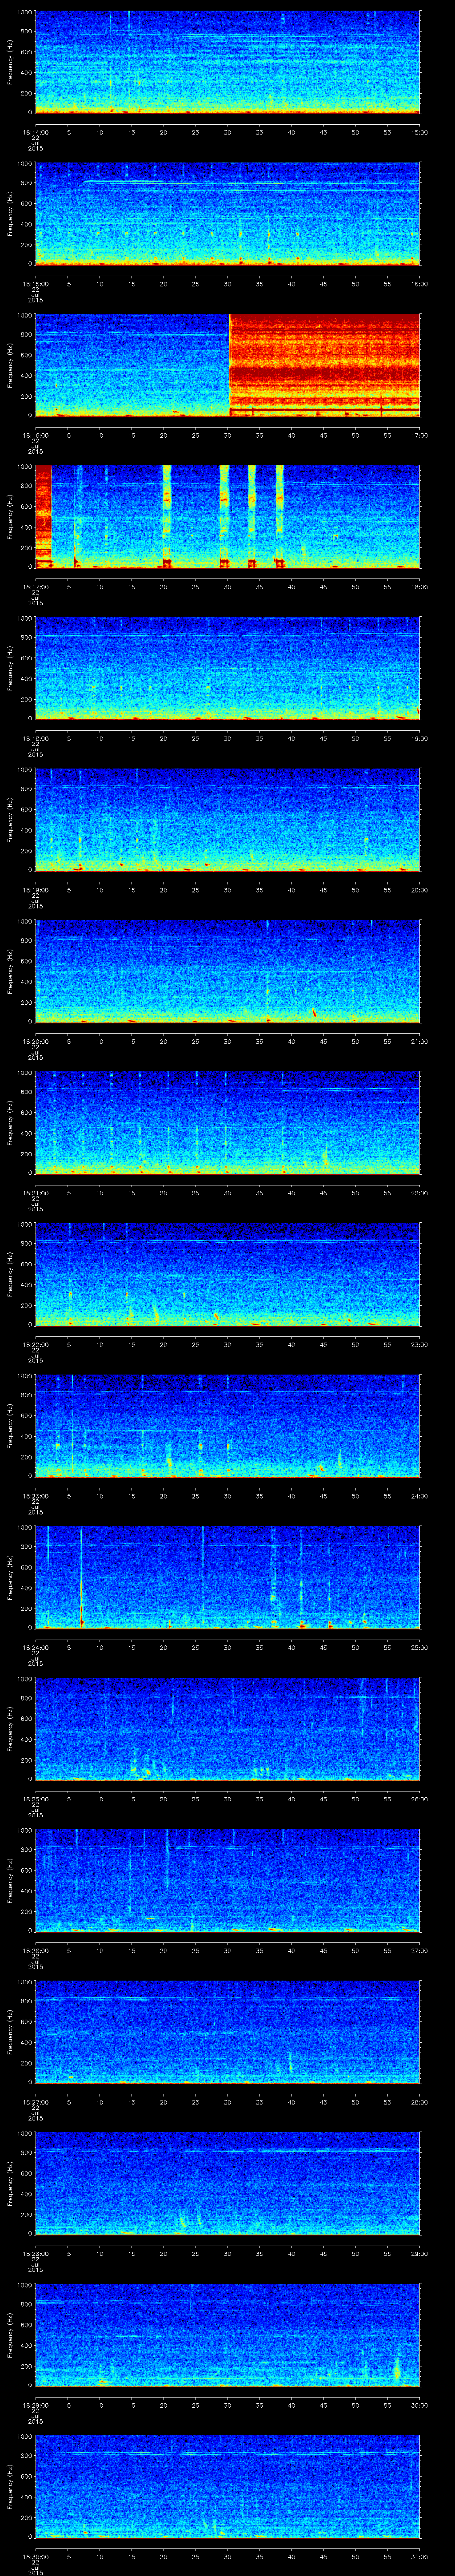Click the "18:30:00" start time label
Screen dimensions: 455x2576
(35, 2557)
